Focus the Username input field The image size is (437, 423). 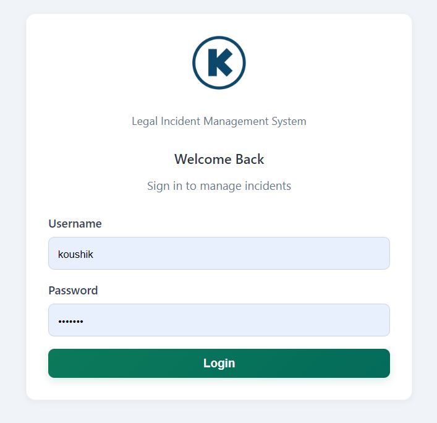tap(219, 254)
